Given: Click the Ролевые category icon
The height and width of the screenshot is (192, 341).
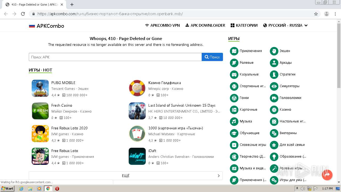Looking at the screenshot, I should 234,63.
